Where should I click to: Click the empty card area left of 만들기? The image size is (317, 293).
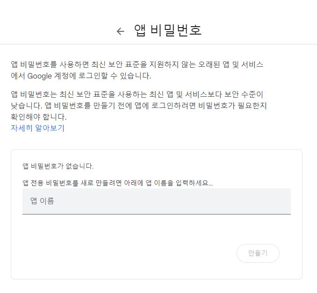pyautogui.click(x=130, y=253)
